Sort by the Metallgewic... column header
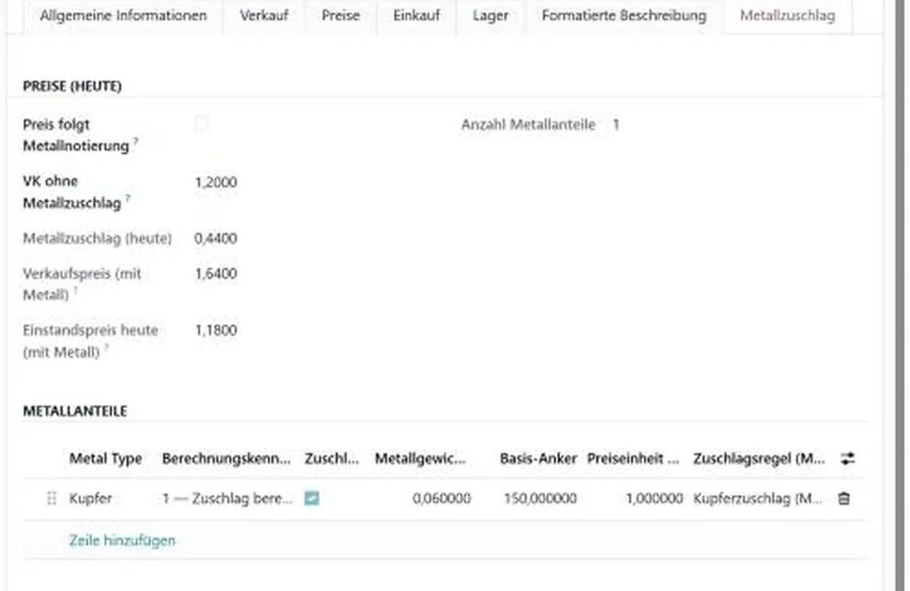Viewport: 910px width, 591px height. pyautogui.click(x=420, y=459)
